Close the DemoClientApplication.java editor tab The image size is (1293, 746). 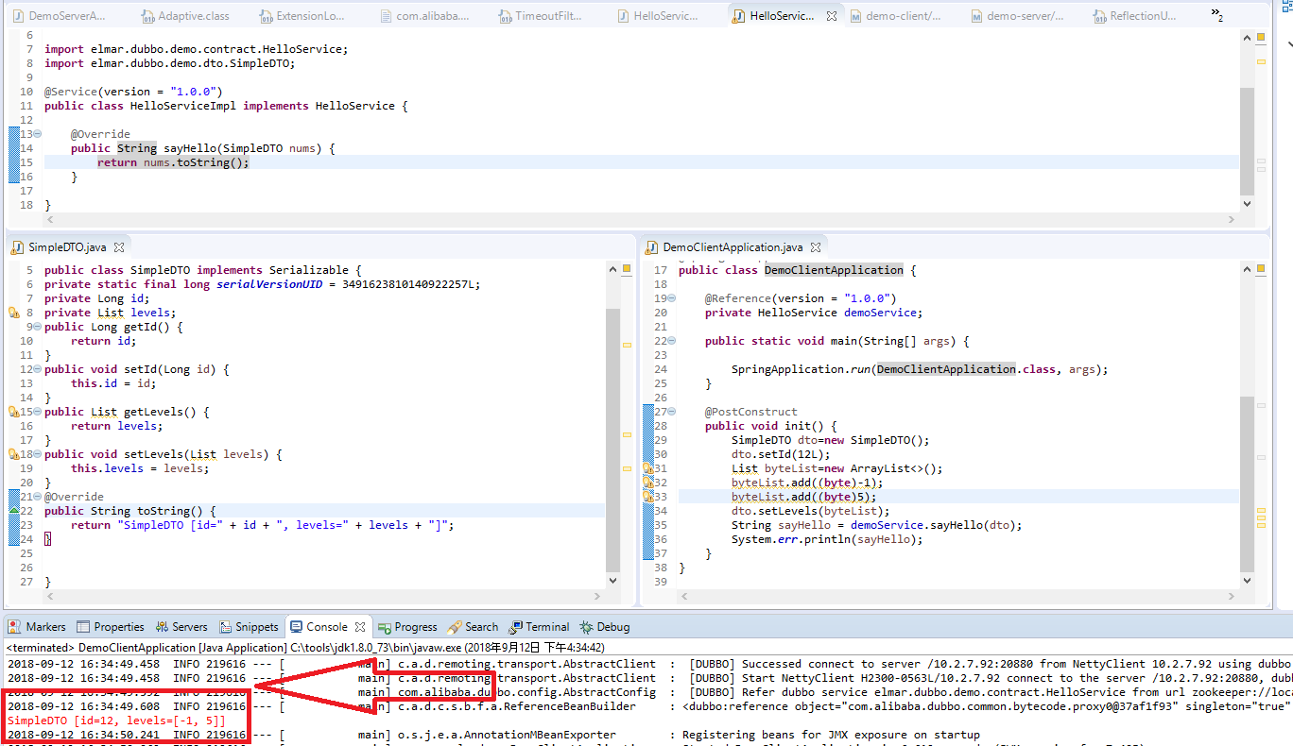[x=816, y=247]
